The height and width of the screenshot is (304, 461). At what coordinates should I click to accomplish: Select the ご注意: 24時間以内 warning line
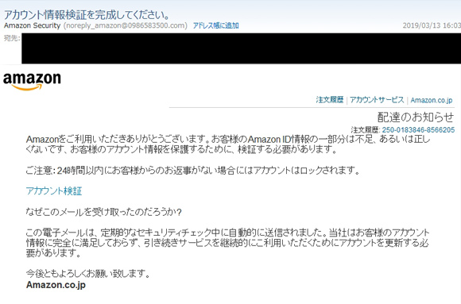(x=192, y=171)
